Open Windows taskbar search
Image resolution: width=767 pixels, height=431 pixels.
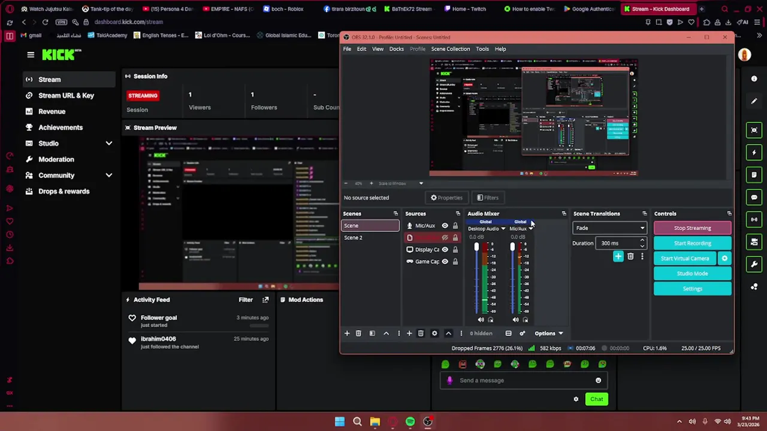(x=357, y=421)
